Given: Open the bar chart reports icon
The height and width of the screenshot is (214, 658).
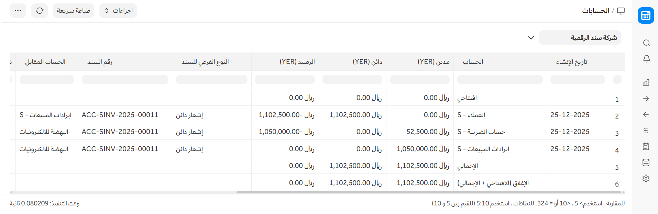Looking at the screenshot, I should pyautogui.click(x=646, y=82).
